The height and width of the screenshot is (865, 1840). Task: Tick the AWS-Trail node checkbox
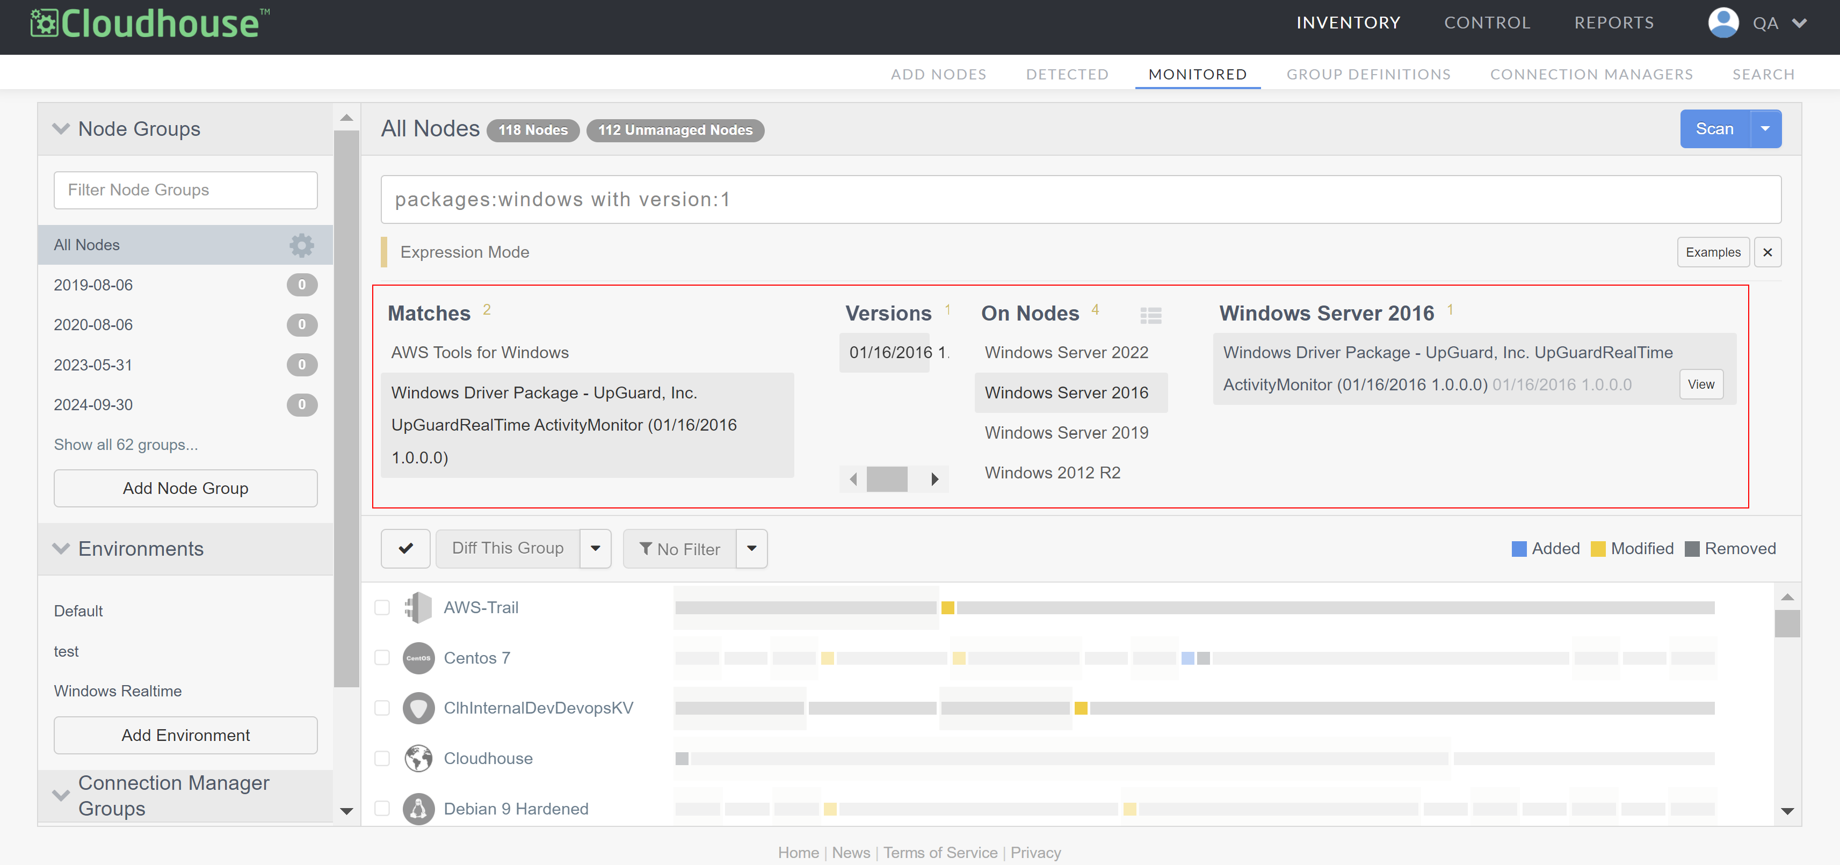click(x=382, y=607)
